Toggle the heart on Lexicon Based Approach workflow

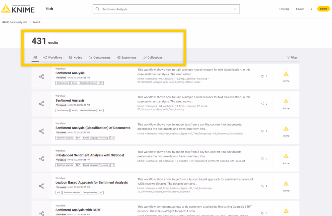click(263, 186)
